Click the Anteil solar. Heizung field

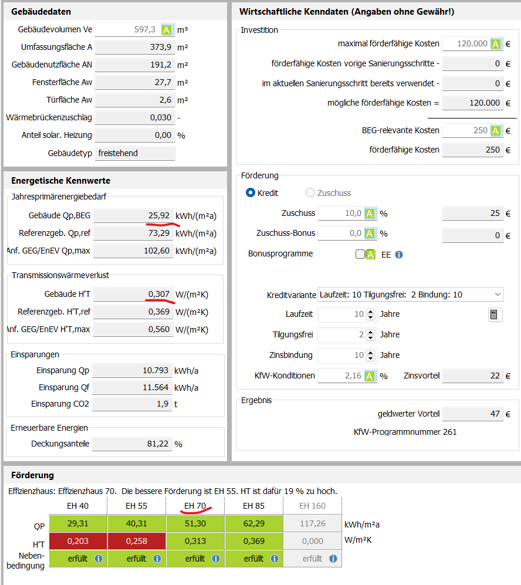click(135, 135)
